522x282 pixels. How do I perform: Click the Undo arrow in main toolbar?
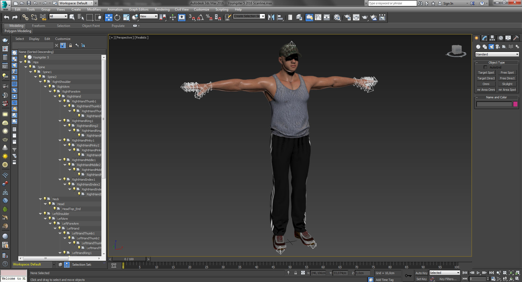pyautogui.click(x=7, y=17)
